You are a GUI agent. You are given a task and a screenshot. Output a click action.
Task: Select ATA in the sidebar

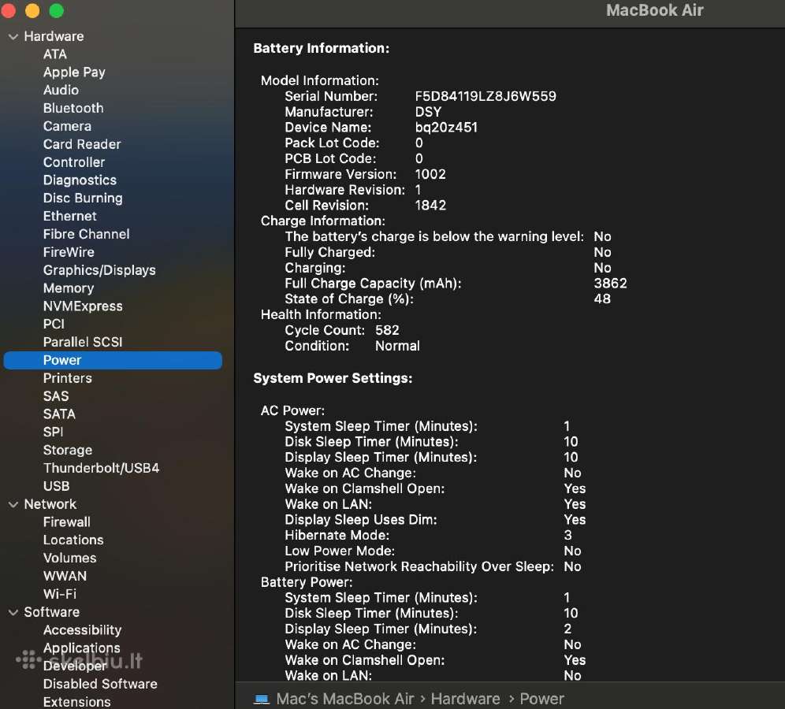point(55,54)
